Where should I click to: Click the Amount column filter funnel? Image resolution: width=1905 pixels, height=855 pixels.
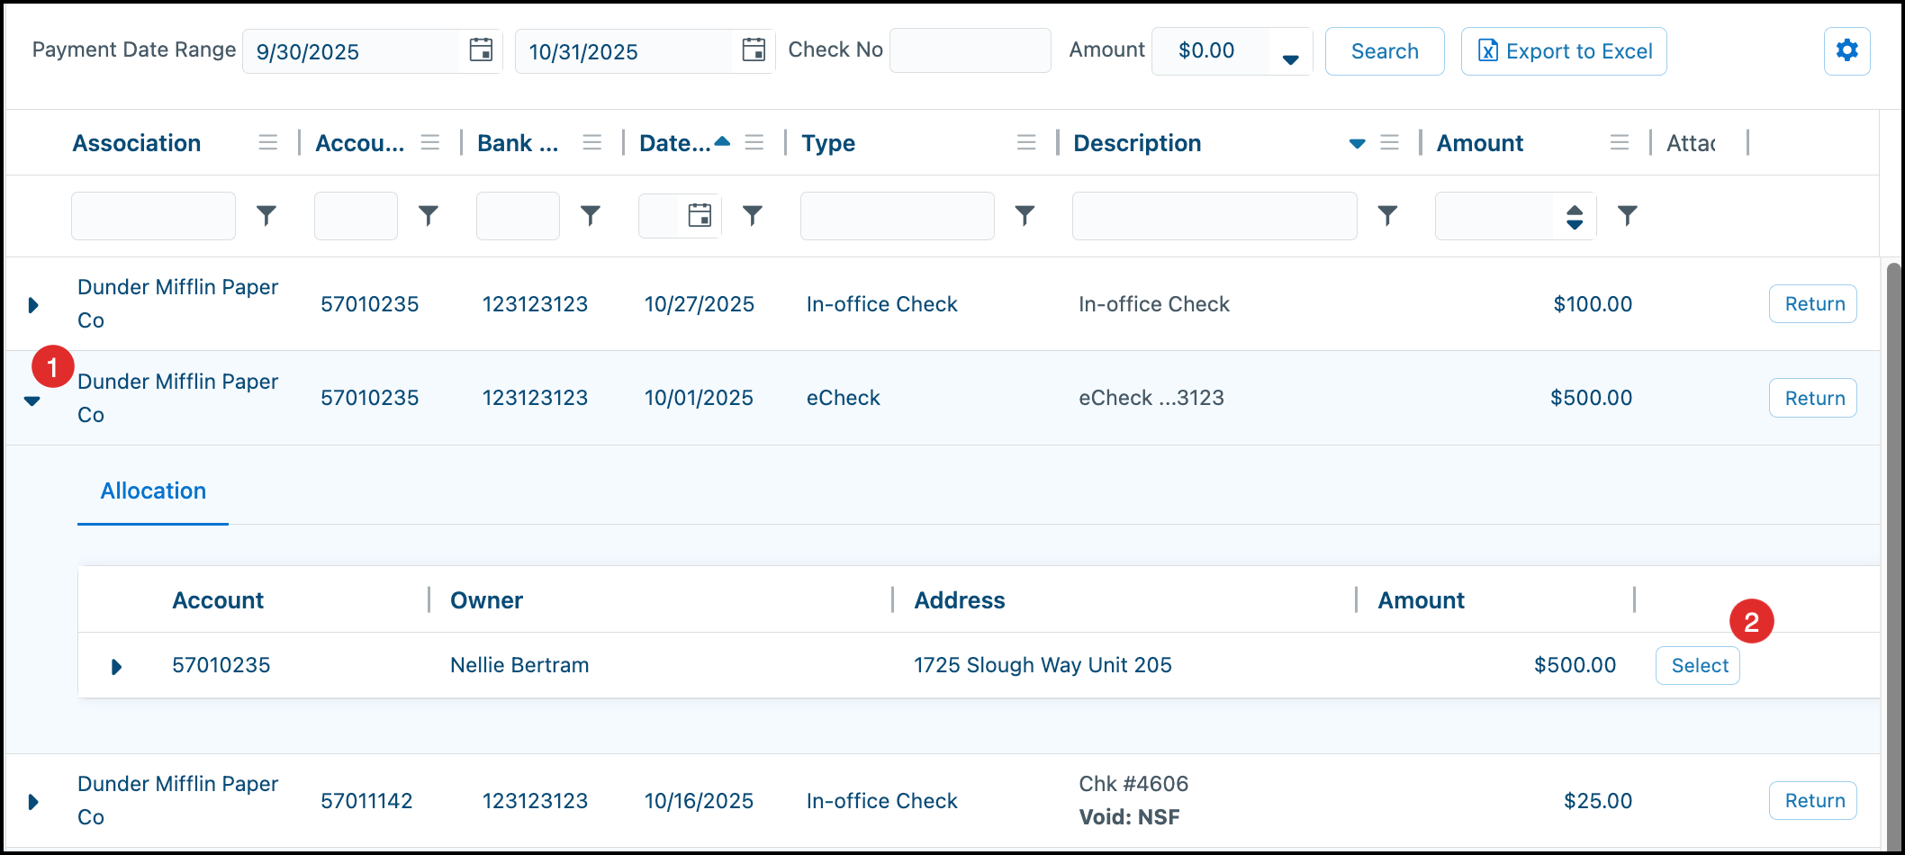click(1627, 215)
